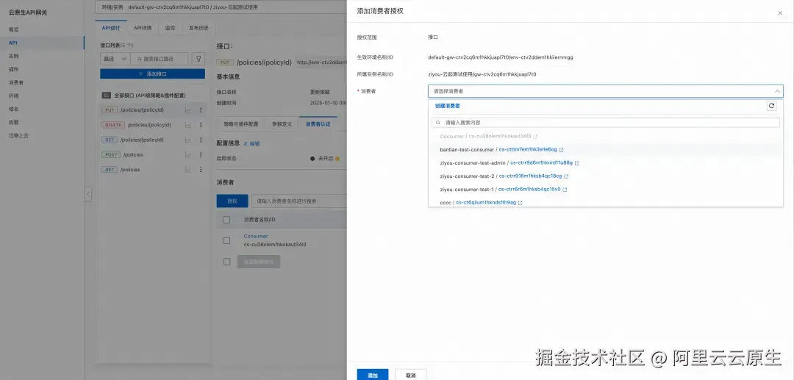Tick the checkbox for Consumer row
Viewport: 794px width, 380px height.
pyautogui.click(x=226, y=240)
